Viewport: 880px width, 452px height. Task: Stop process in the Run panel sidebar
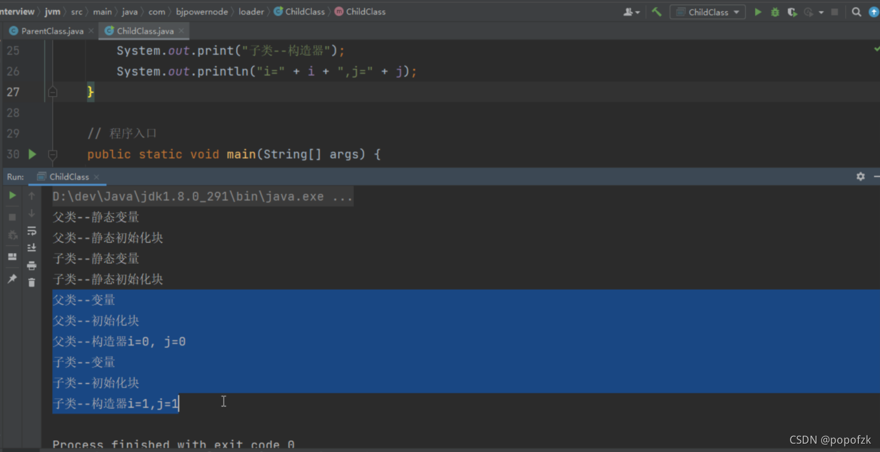click(x=12, y=217)
